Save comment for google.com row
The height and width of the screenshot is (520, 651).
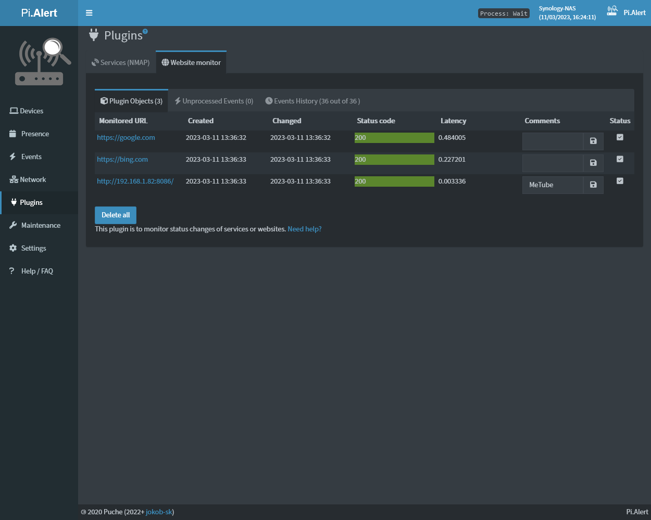pyautogui.click(x=593, y=141)
